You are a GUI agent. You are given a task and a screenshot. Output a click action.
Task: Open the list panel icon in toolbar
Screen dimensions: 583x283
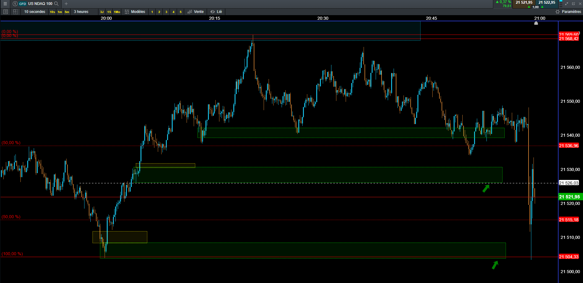coord(5,12)
